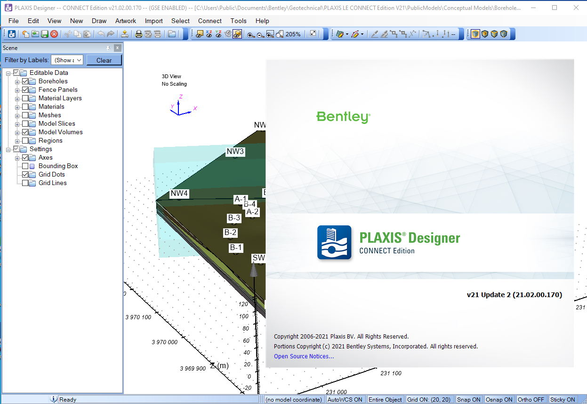This screenshot has width=587, height=404.
Task: Expand the Fence Panels tree node
Action: (x=17, y=90)
